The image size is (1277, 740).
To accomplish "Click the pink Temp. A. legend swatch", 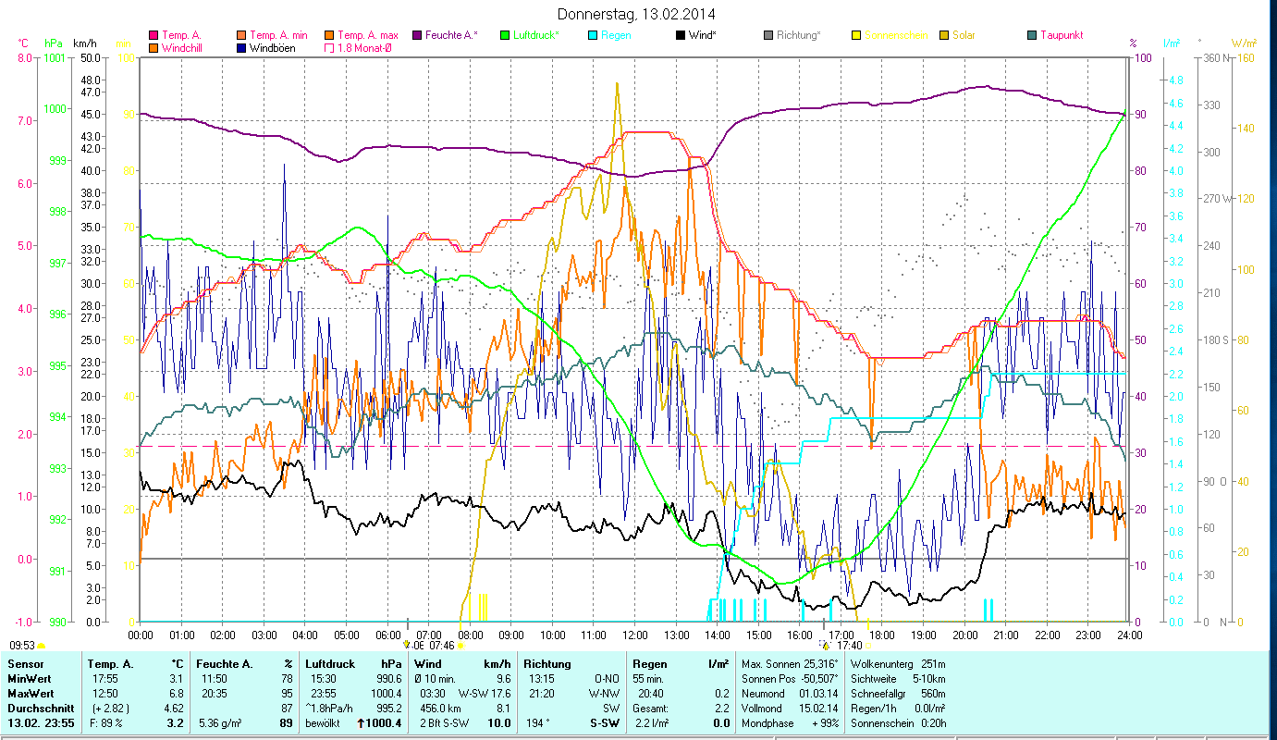I will tap(153, 36).
